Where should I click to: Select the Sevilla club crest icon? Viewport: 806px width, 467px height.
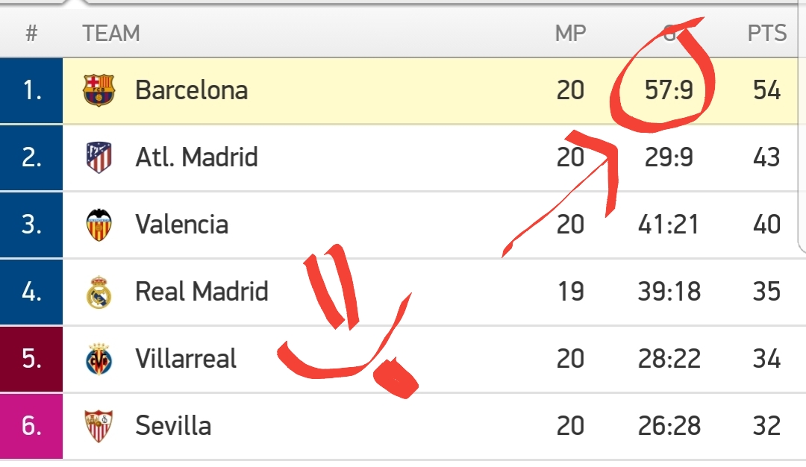pos(99,426)
